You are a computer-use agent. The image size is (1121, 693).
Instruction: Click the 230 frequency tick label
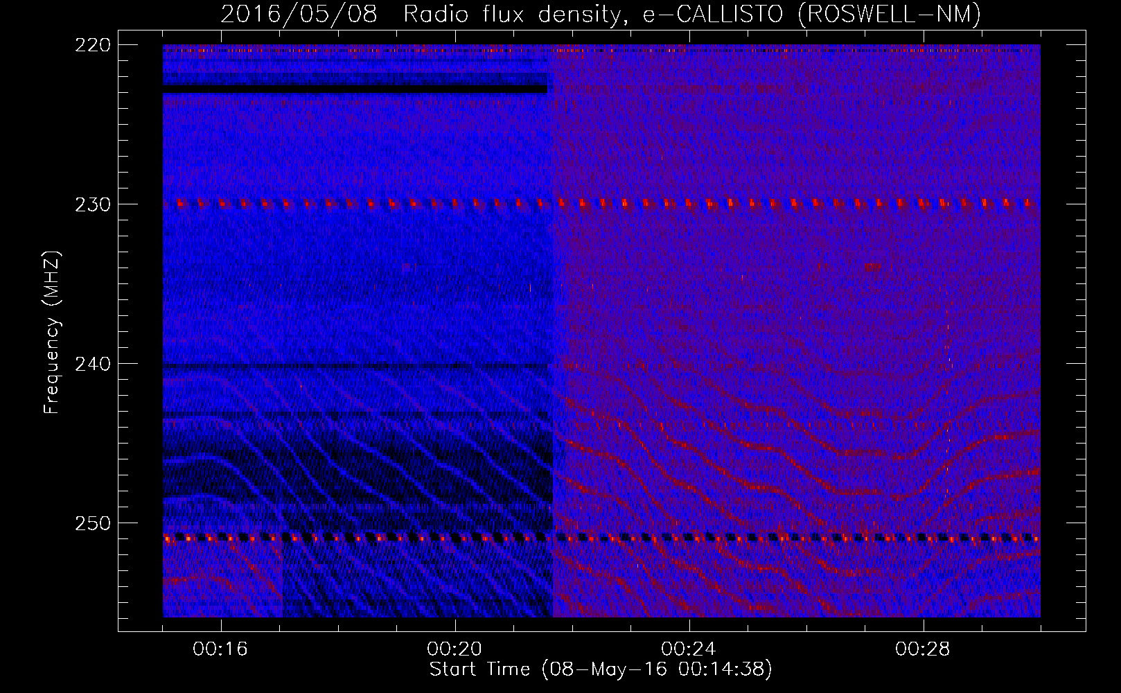pos(92,204)
